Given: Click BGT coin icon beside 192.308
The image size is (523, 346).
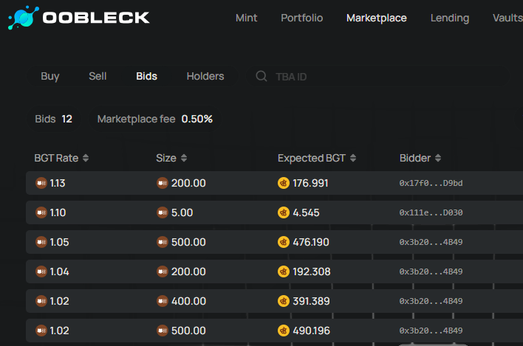Looking at the screenshot, I should point(284,271).
